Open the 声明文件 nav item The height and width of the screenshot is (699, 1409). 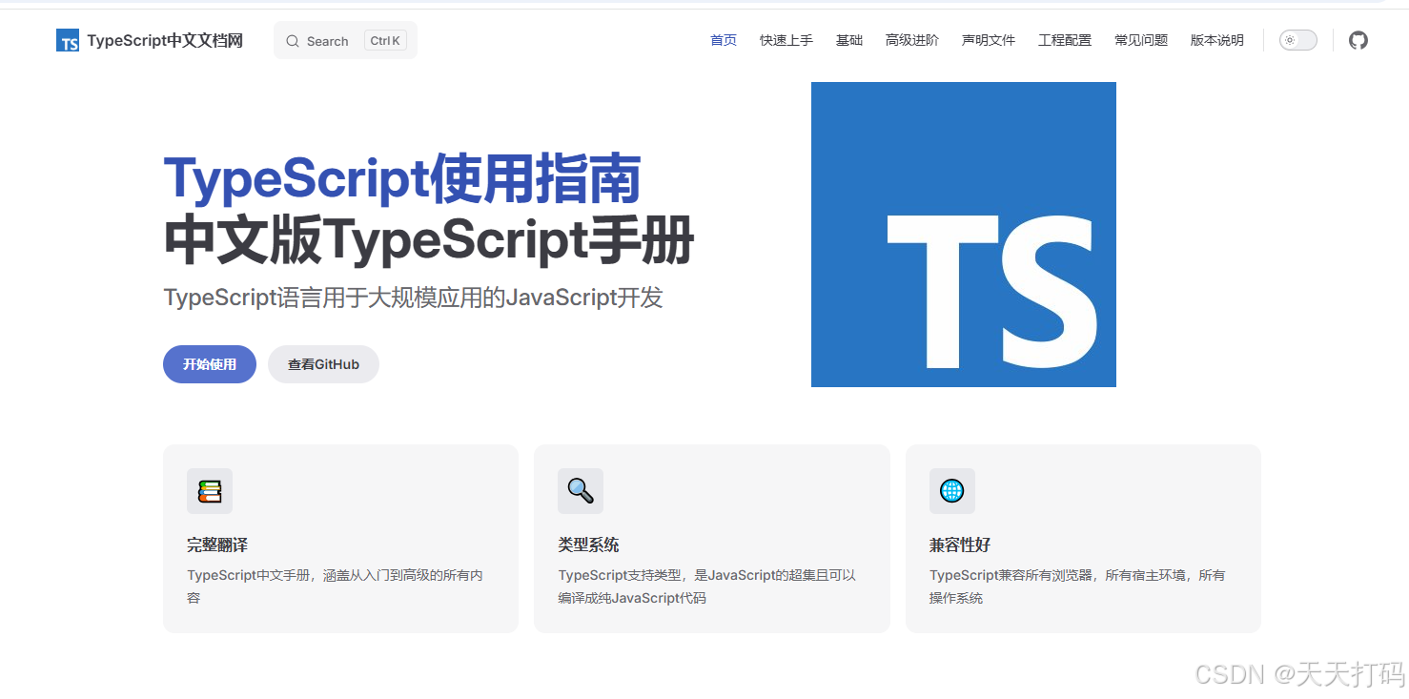point(989,40)
